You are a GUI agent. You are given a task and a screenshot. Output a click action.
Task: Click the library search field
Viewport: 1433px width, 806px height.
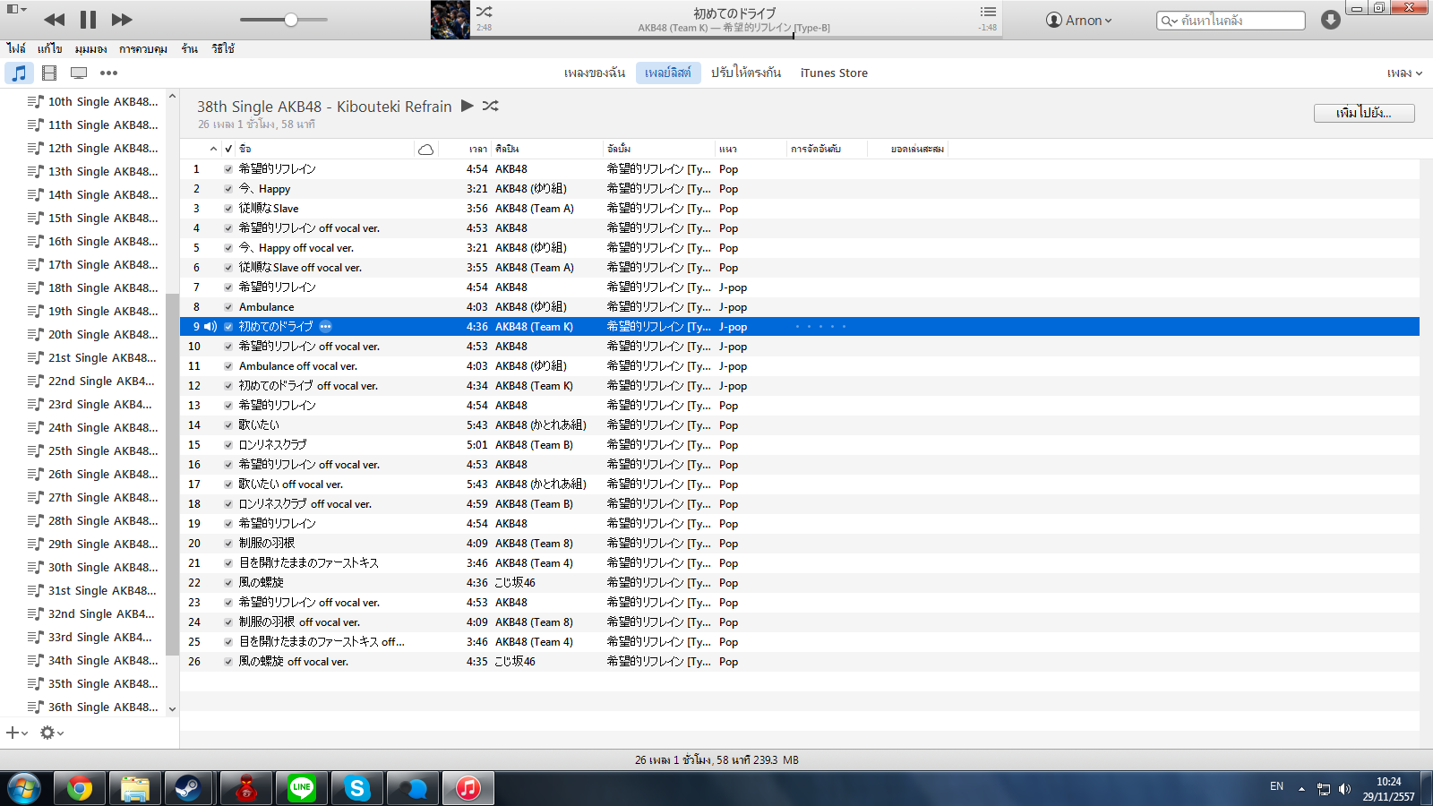pos(1231,20)
